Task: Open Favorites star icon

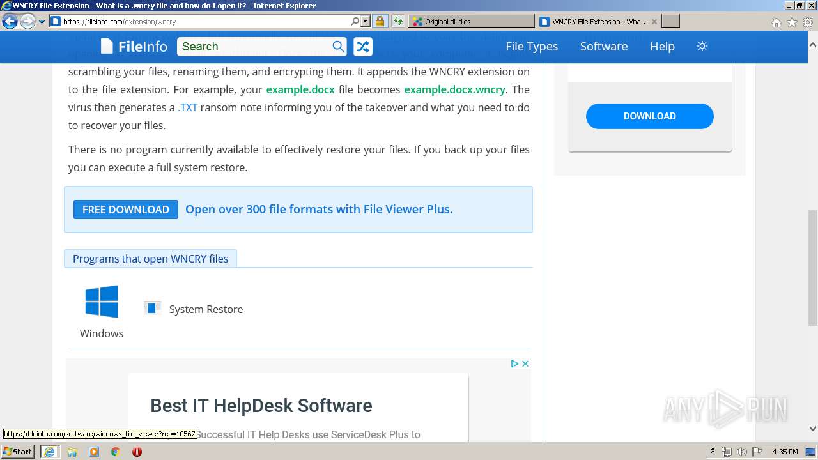Action: (792, 22)
